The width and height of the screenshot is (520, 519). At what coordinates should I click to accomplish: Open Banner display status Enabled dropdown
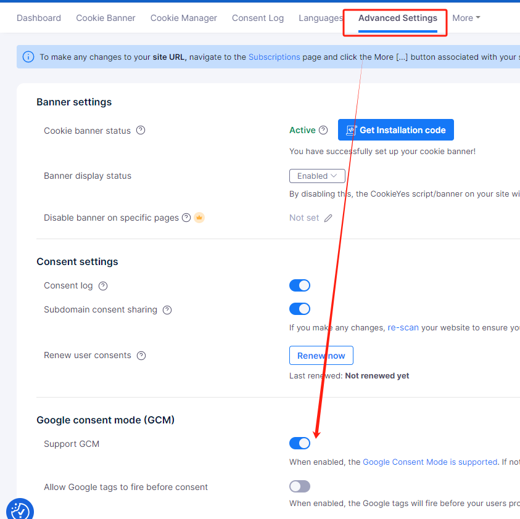pos(317,176)
